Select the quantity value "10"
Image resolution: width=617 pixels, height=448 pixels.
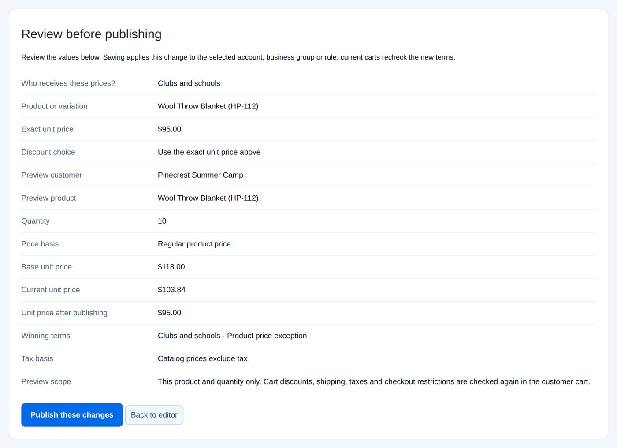pyautogui.click(x=162, y=221)
